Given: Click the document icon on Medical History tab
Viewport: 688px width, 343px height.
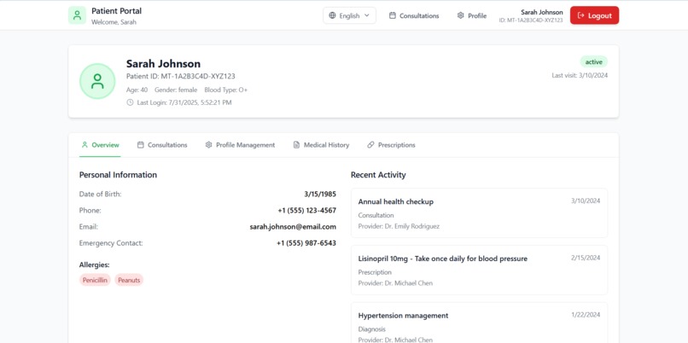Looking at the screenshot, I should (x=296, y=145).
